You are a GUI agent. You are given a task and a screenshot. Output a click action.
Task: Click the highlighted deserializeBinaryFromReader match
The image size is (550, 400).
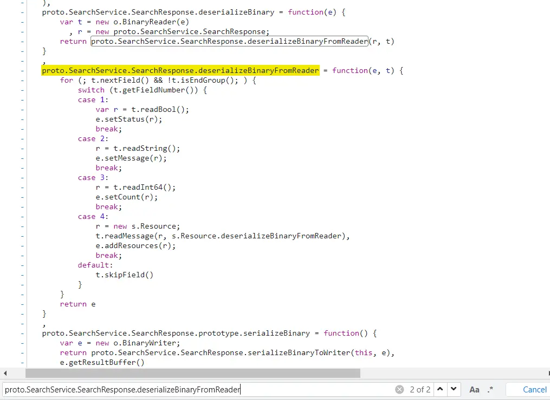180,70
